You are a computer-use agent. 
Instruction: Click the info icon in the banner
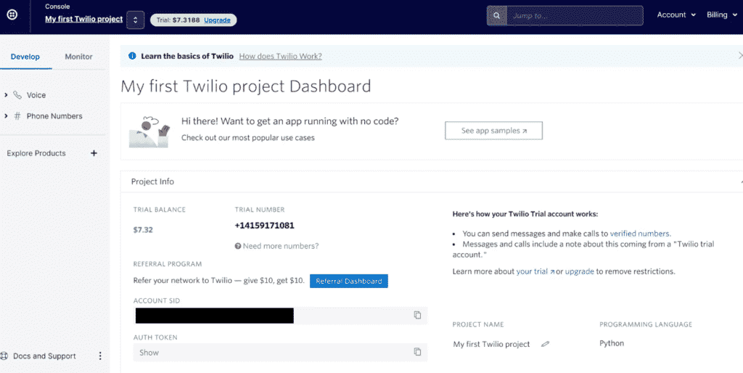(132, 56)
